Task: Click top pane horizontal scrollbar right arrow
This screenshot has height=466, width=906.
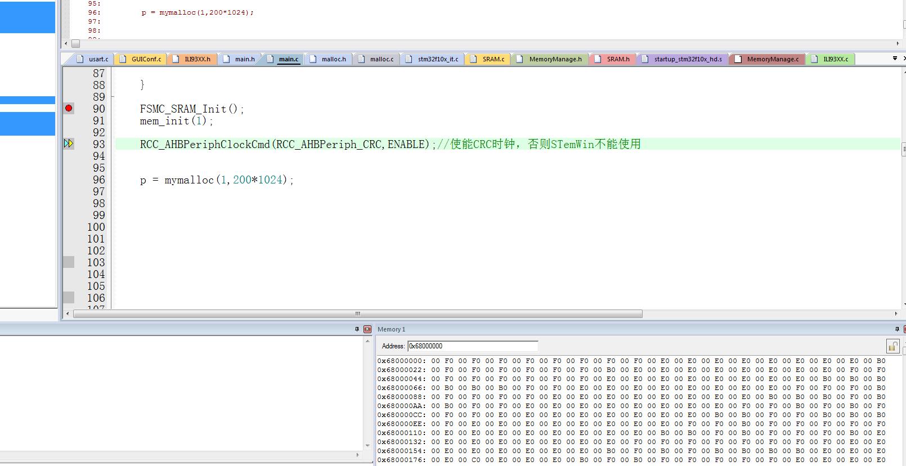Action: click(898, 43)
